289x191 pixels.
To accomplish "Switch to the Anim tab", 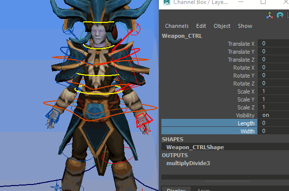I will tap(204, 190).
